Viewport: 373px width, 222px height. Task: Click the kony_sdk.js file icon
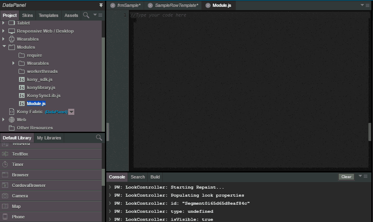pos(22,79)
